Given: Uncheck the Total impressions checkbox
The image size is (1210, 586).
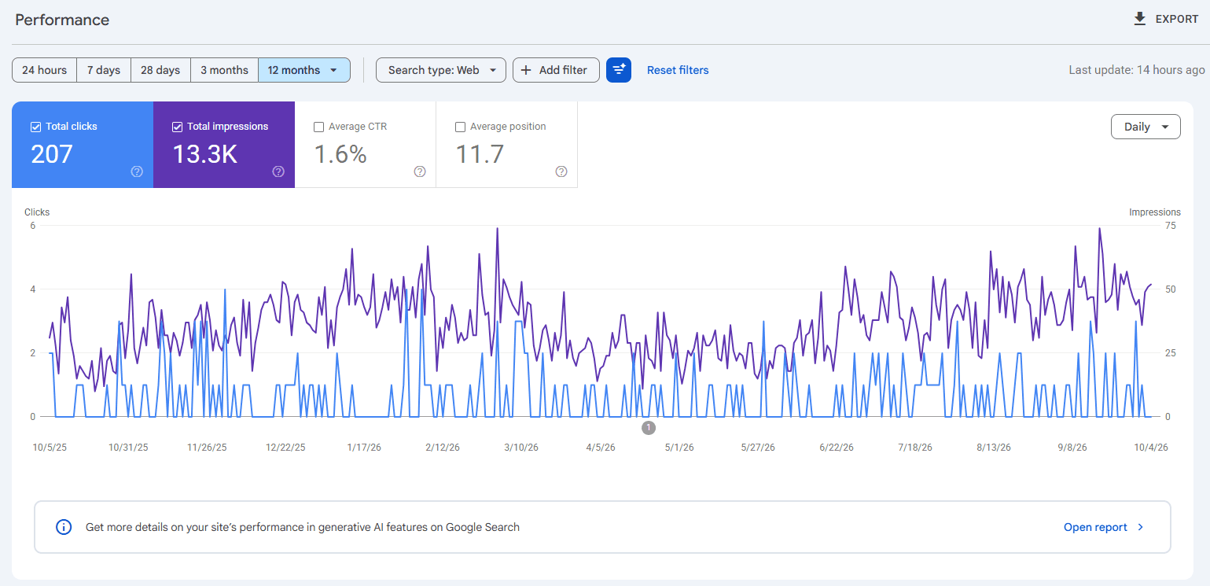Looking at the screenshot, I should pos(177,127).
